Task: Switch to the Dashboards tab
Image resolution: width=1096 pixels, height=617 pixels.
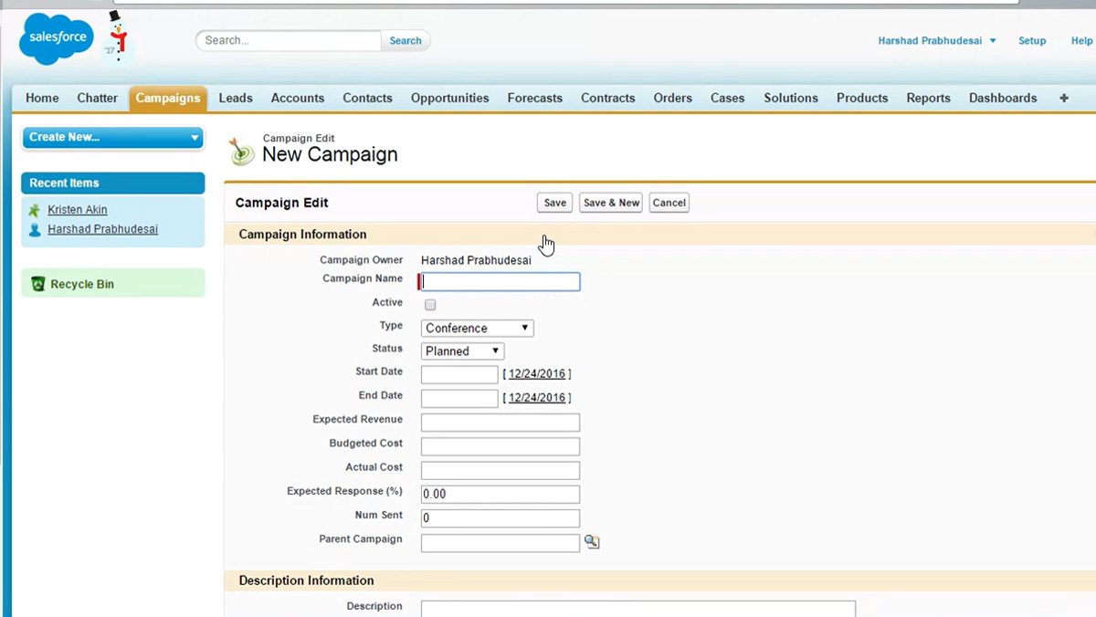Action: pos(1003,98)
